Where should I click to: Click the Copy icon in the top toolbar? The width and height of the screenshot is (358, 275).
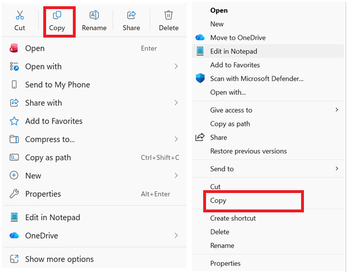(x=57, y=15)
